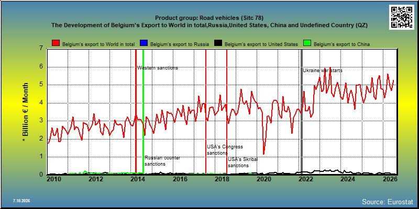Click the "Western sanctions" annotation label

click(158, 68)
